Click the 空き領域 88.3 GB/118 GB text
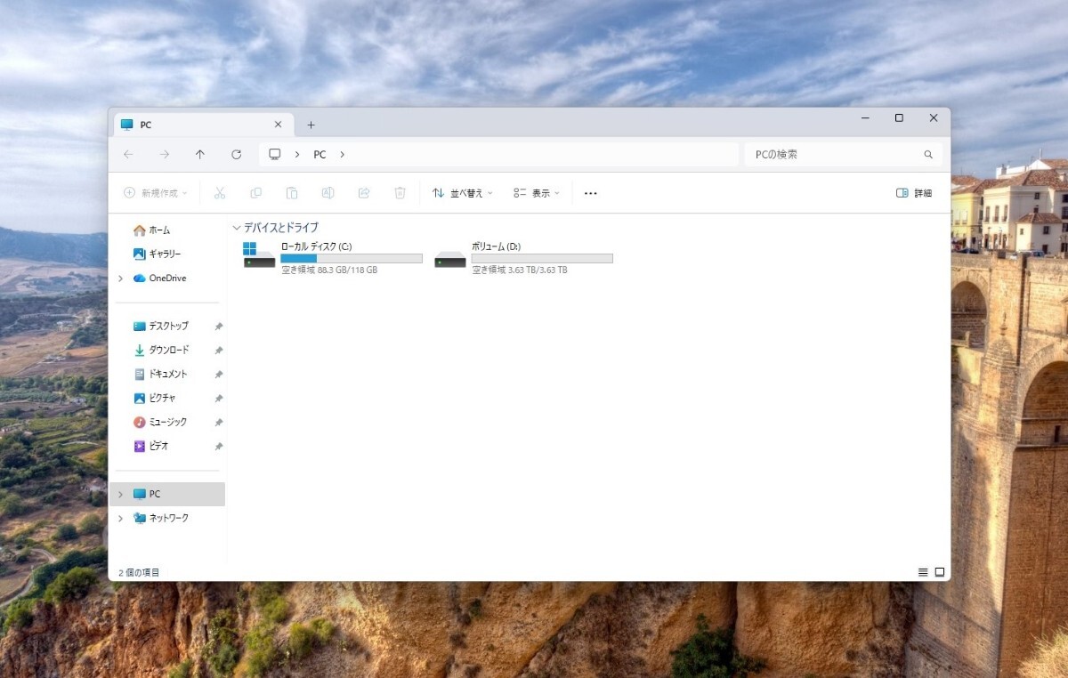 (x=329, y=270)
